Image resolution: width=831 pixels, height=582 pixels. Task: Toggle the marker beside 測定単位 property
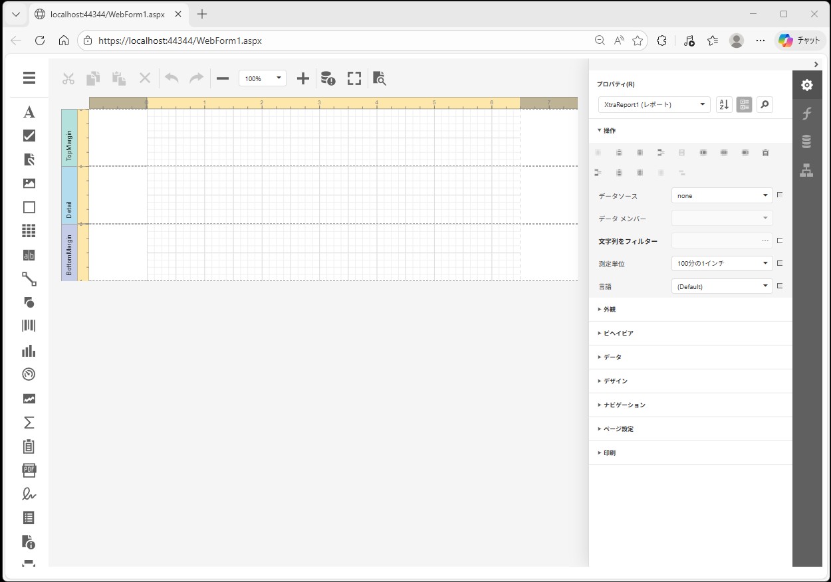(x=780, y=263)
